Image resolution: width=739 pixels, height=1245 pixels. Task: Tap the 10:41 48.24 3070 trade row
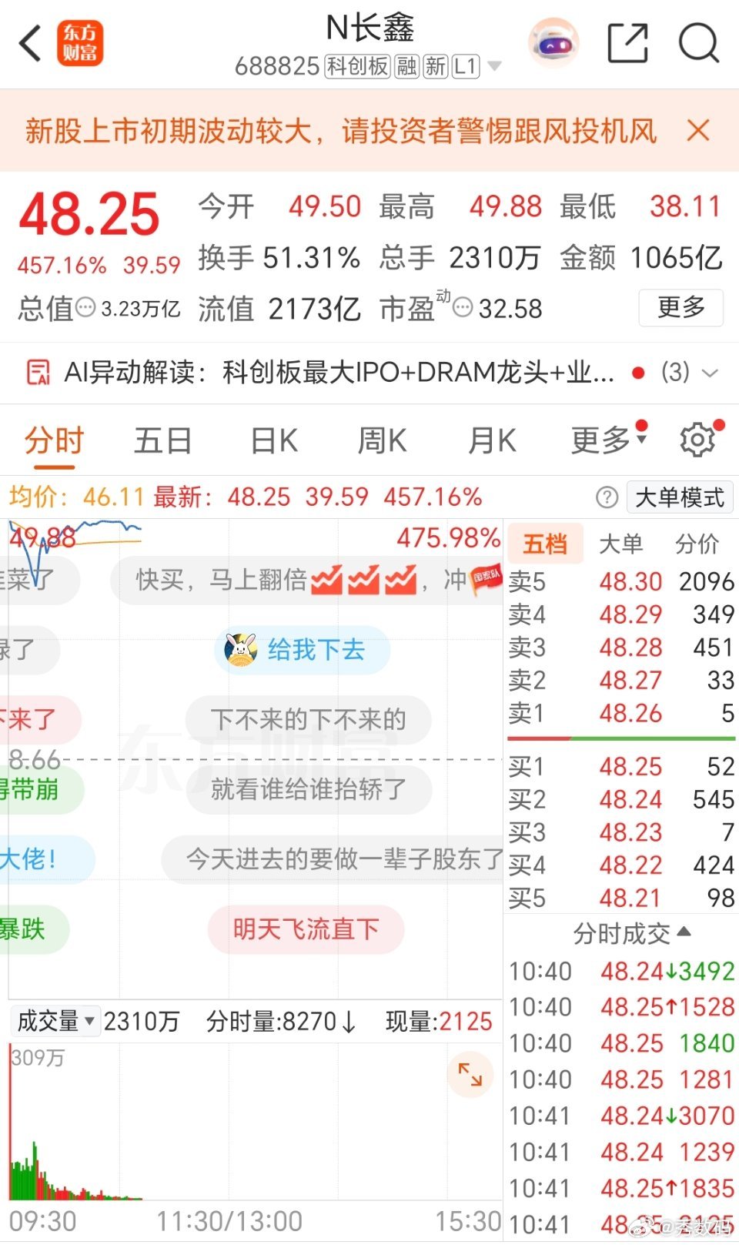point(621,1116)
